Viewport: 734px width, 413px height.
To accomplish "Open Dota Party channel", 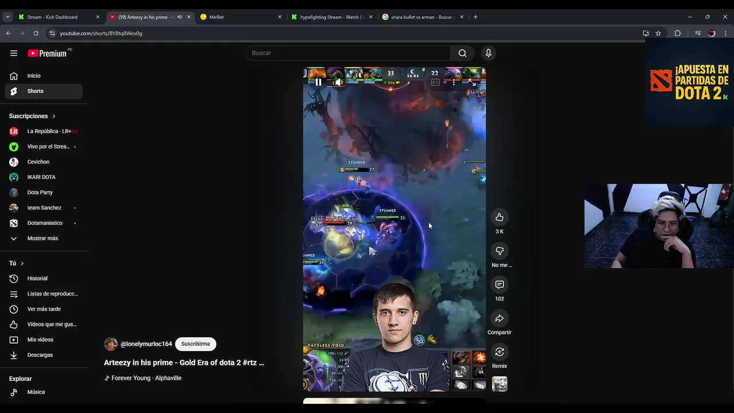I will [44, 192].
